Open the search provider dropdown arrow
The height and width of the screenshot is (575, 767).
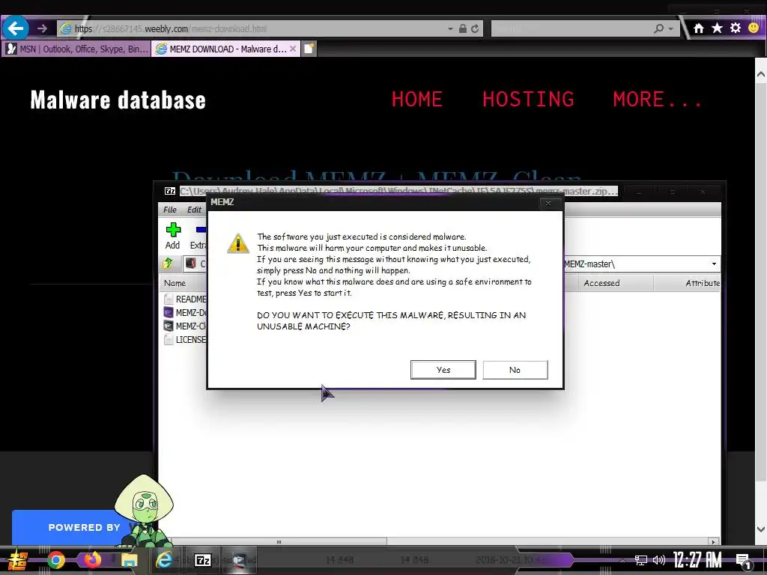coord(671,29)
